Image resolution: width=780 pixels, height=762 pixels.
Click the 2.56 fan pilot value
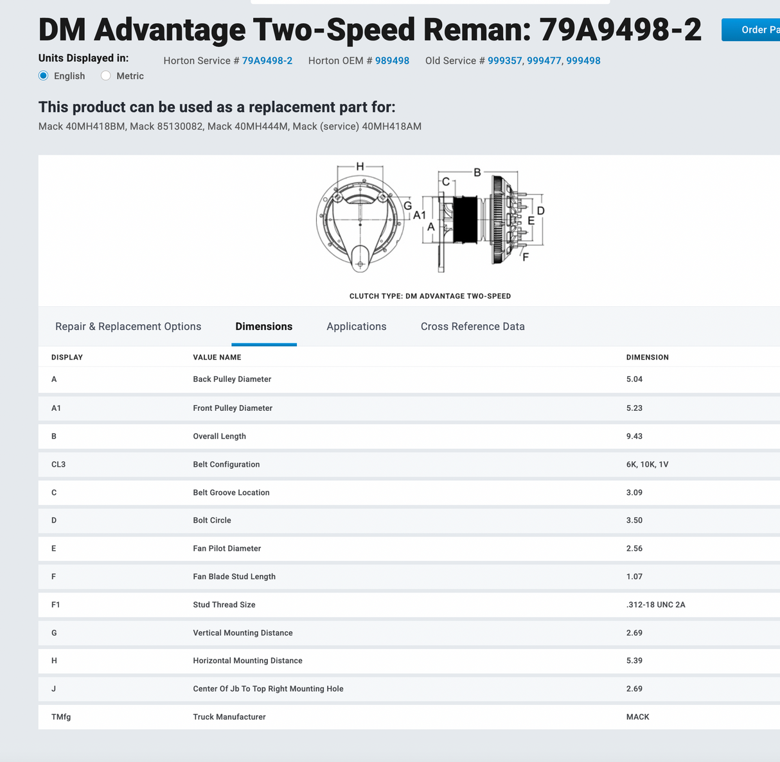(x=634, y=549)
